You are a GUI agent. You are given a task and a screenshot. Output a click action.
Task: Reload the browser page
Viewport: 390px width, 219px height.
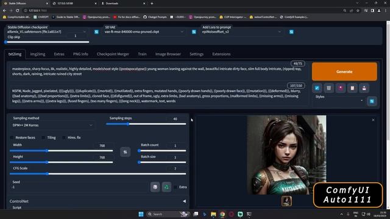[18, 11]
